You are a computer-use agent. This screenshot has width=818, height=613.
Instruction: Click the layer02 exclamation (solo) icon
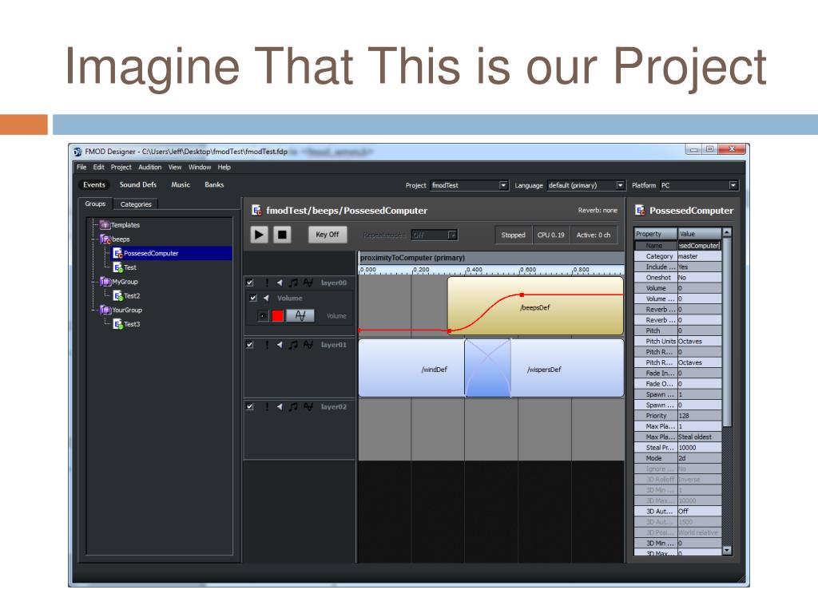click(x=267, y=406)
